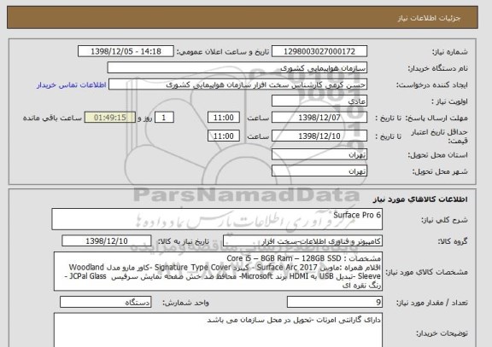This screenshot has width=492, height=347.
Task: Click the response deadline hour field
Action: [224, 118]
